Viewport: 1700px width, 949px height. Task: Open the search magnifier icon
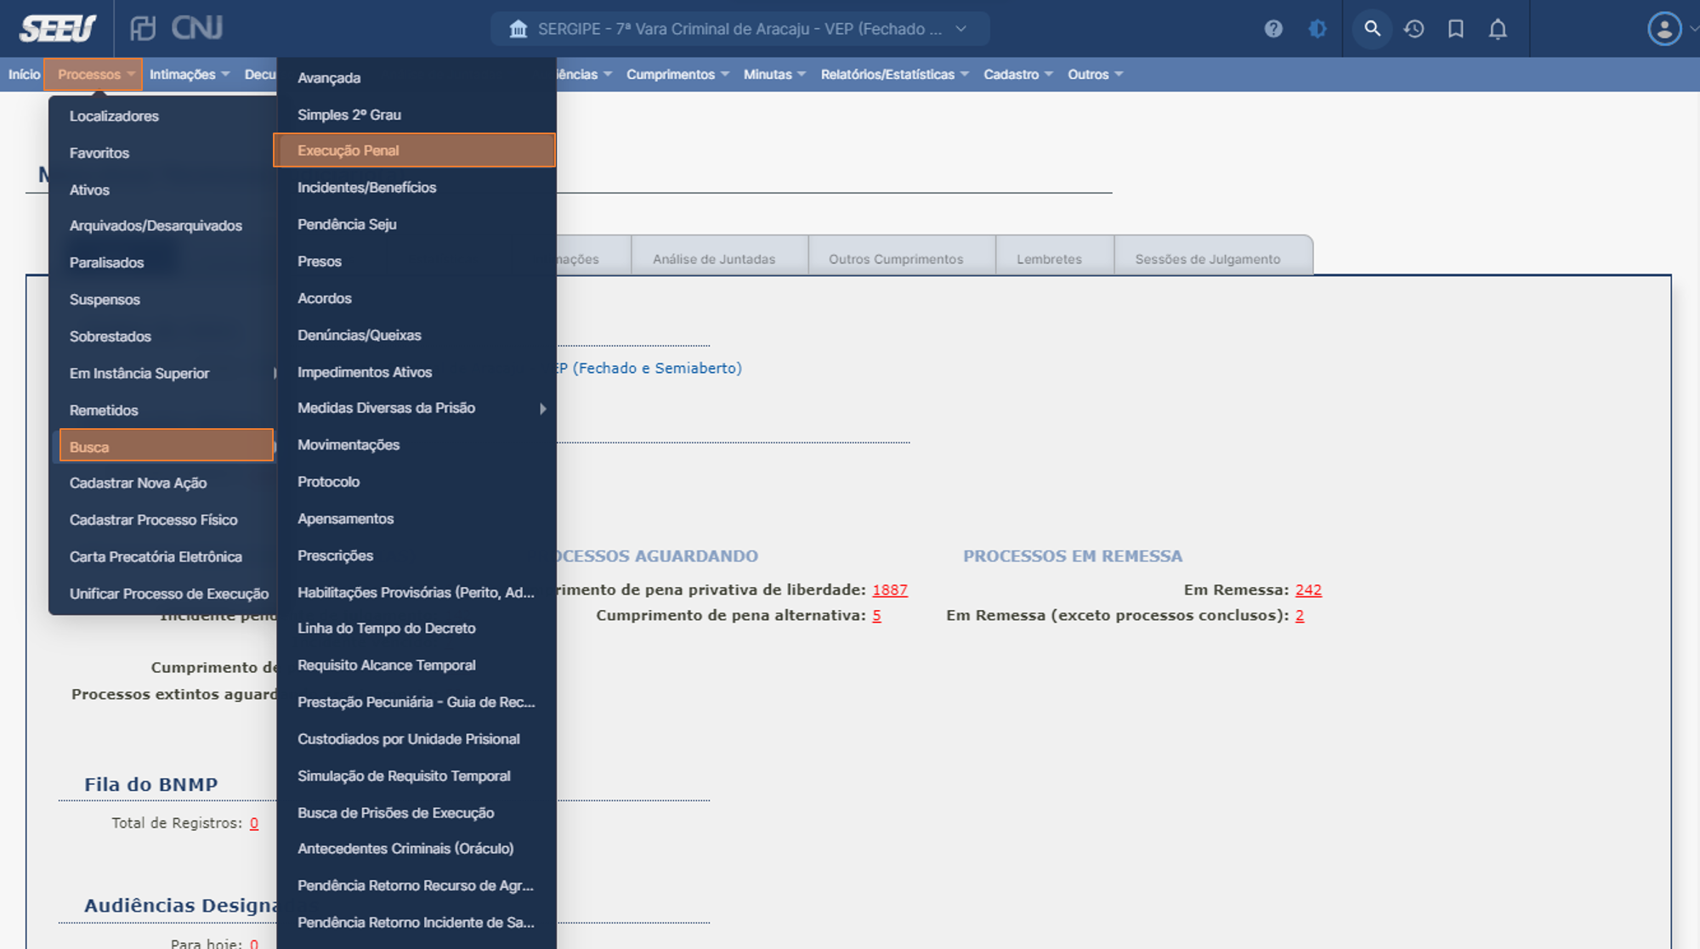(1372, 29)
